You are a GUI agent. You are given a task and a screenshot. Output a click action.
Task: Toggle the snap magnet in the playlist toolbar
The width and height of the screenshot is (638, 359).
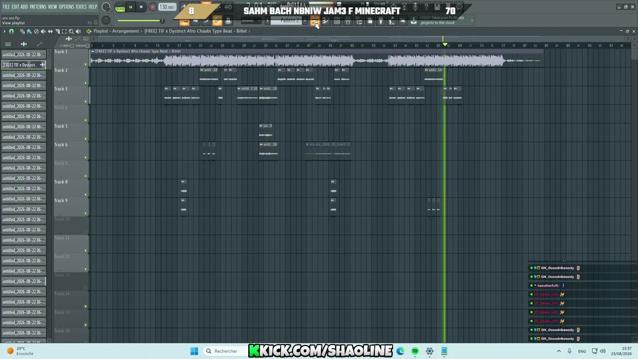point(11,31)
